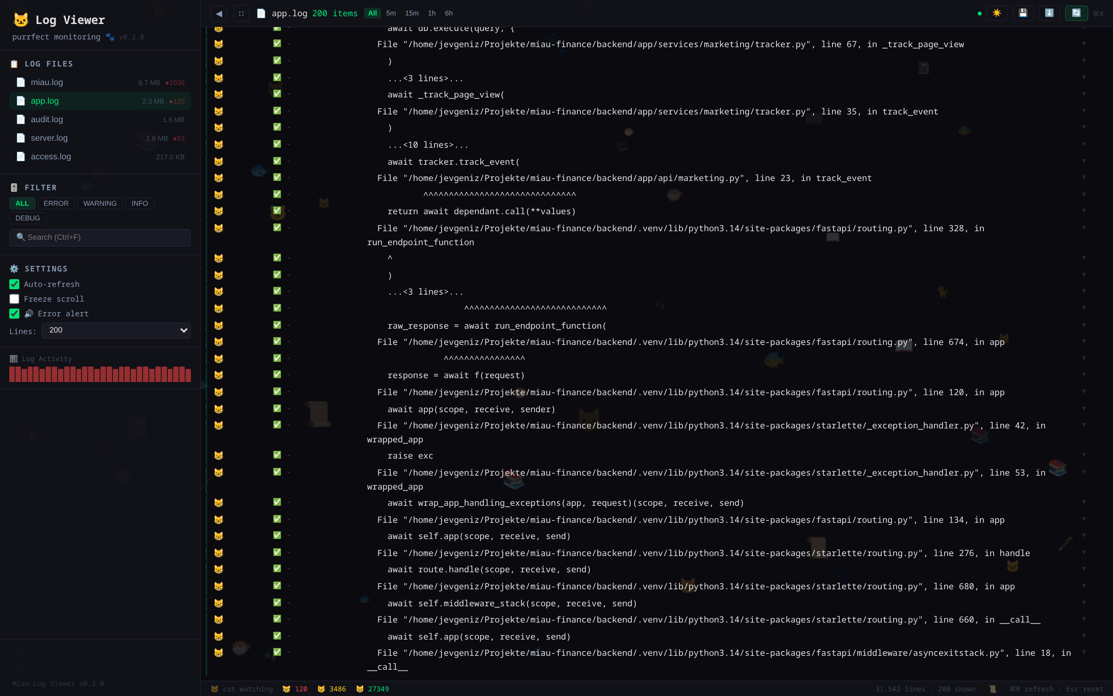Expand the 'await wrap_app_handling_exceptions' row arrow

(1084, 502)
